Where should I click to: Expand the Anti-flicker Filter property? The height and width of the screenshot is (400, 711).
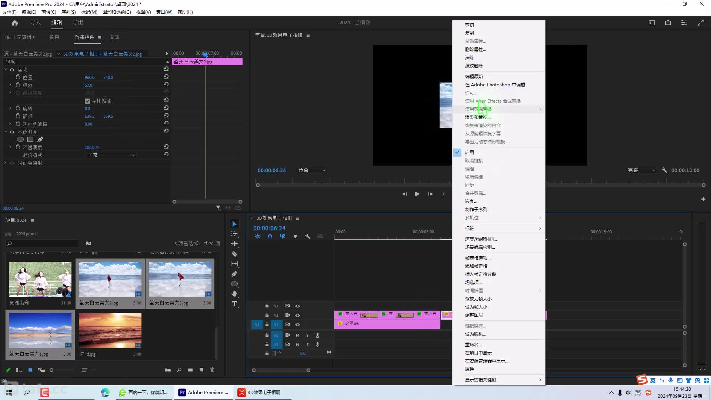click(10, 124)
